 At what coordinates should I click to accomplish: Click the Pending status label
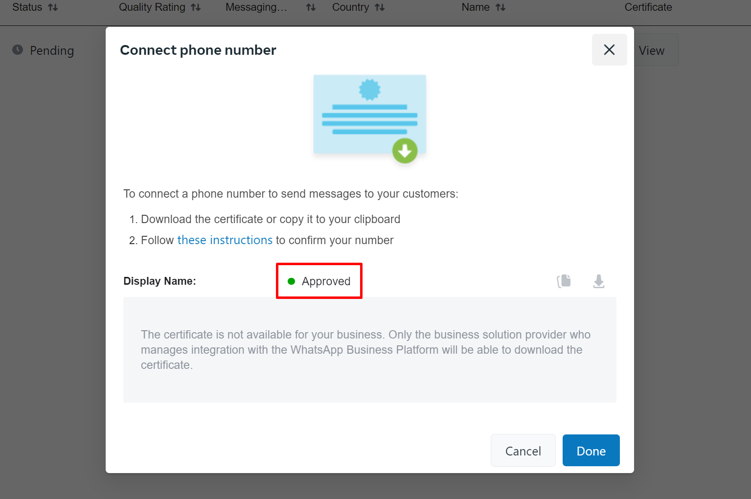point(52,50)
